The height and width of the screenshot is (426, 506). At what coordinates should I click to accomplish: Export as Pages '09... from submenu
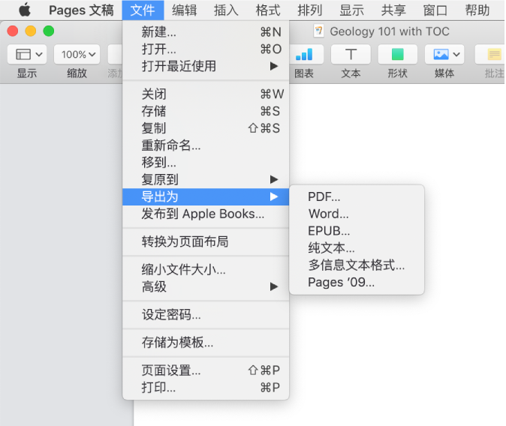coord(357,282)
